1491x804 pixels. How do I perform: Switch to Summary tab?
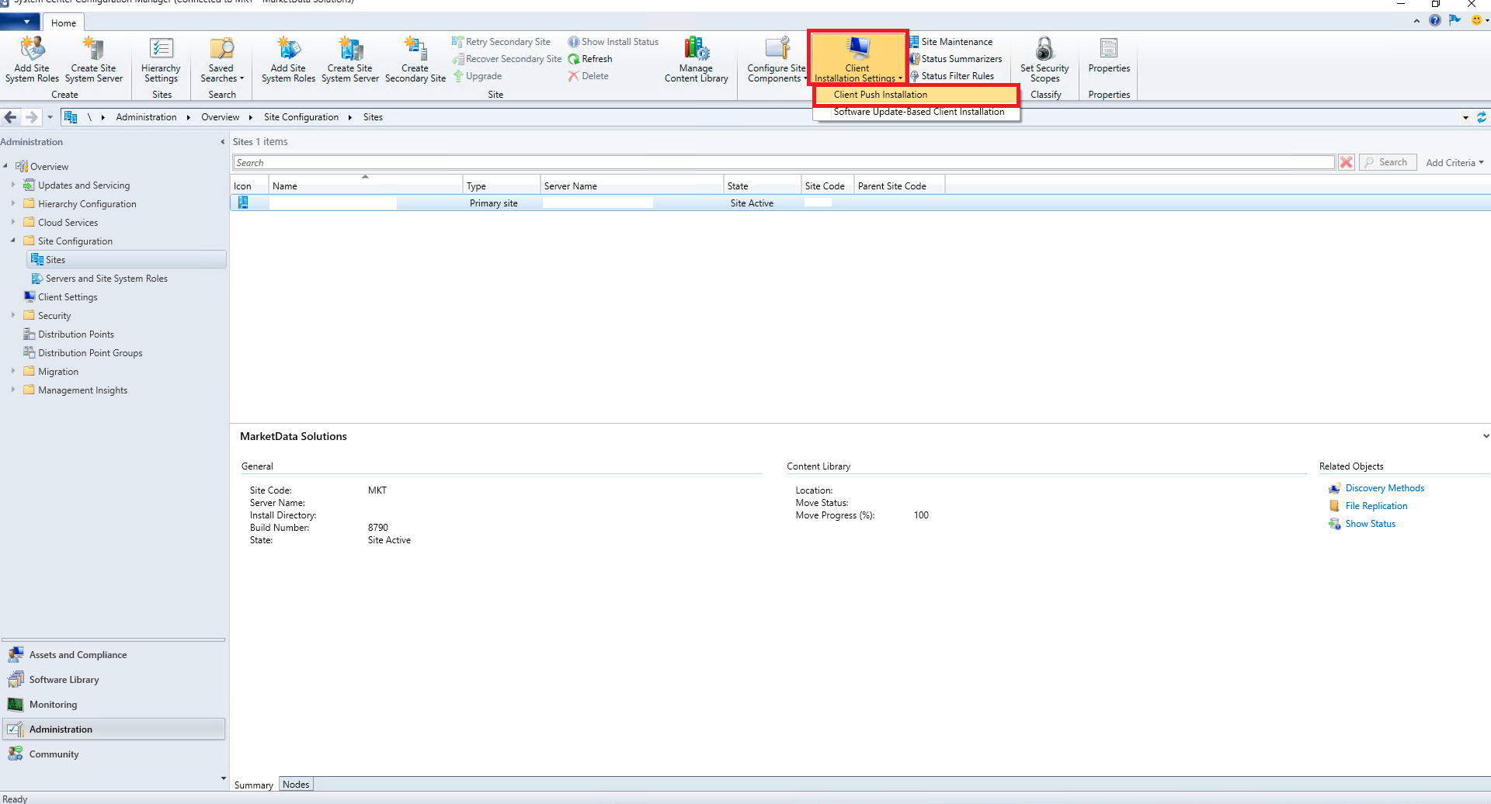(x=254, y=785)
